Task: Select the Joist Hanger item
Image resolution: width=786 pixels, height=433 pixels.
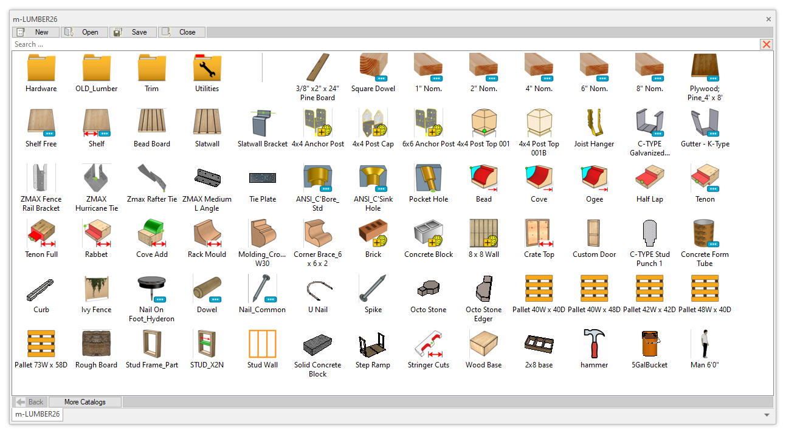Action: tap(594, 123)
